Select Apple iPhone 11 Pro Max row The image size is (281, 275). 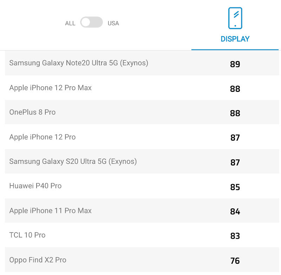click(x=51, y=211)
